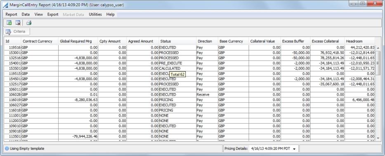Select row with Id 106027
Image resolution: width=385 pixels, height=156 pixels.
pyautogui.click(x=189, y=105)
